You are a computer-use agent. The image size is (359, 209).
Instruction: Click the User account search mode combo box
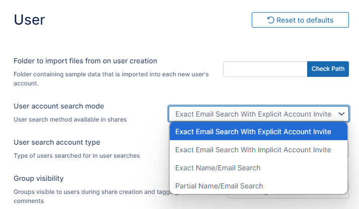(x=253, y=114)
